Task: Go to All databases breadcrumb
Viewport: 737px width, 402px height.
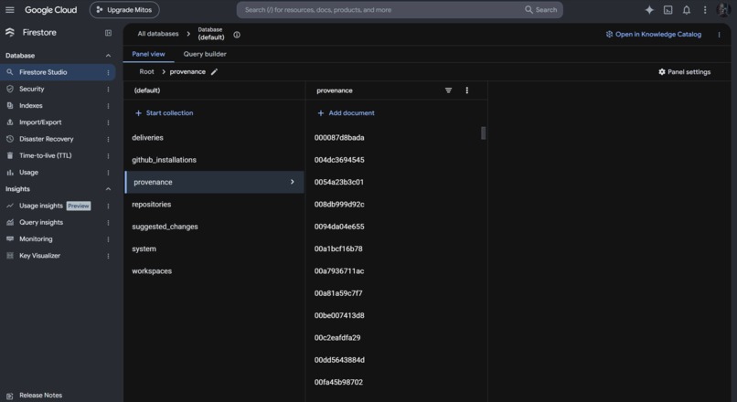Action: 158,34
